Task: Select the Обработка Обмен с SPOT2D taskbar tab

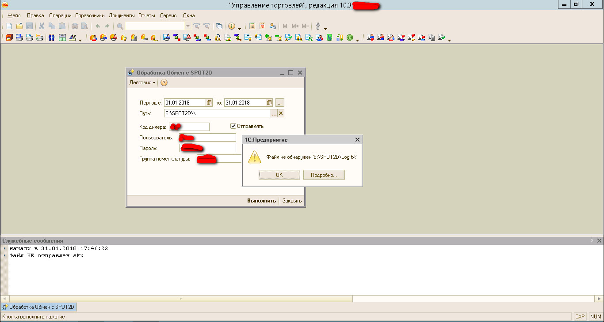Action: [38, 307]
